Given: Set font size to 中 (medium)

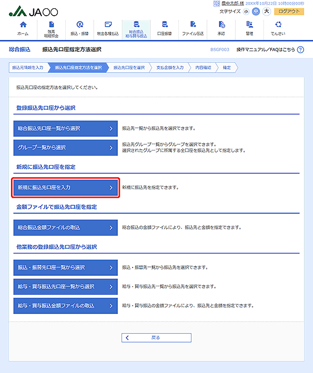Looking at the screenshot, I should click(256, 11).
